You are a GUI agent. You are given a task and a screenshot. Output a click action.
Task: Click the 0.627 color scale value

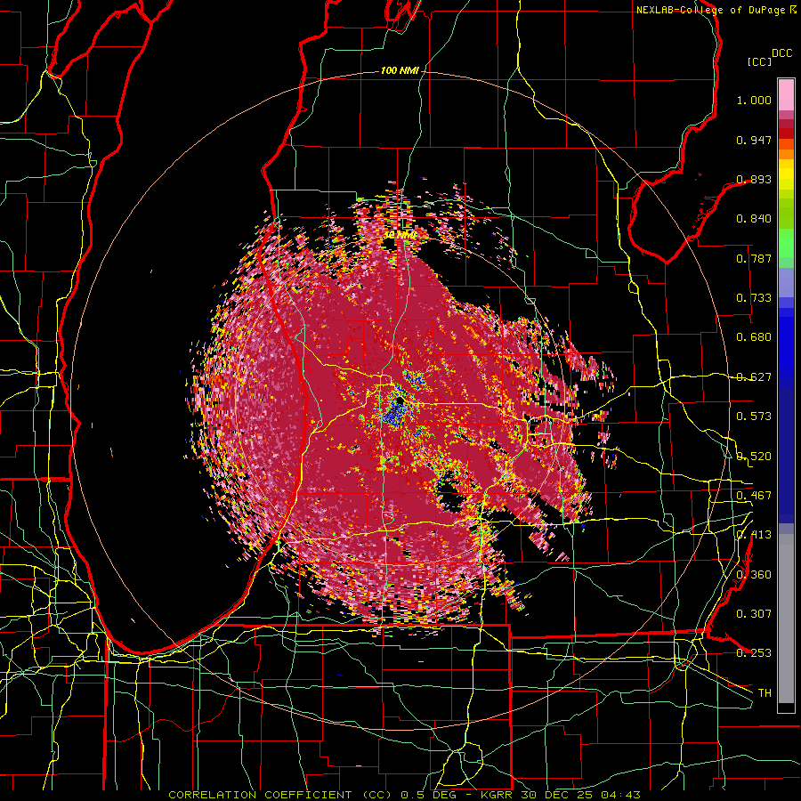tap(754, 377)
